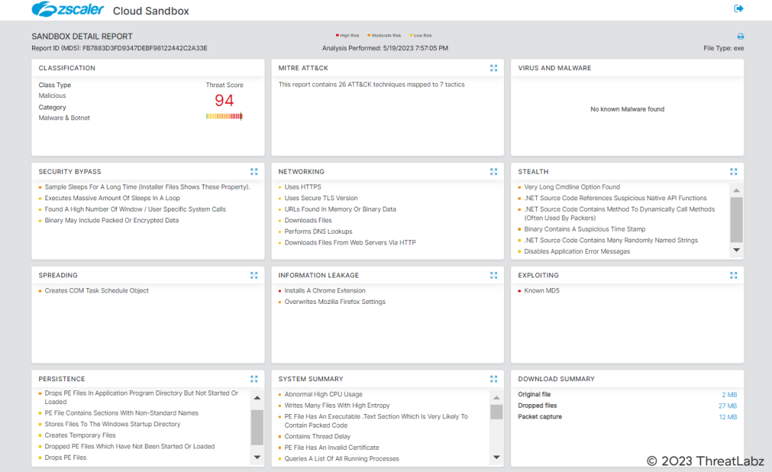Expand the Security Bypass panel
Viewport: 772px width, 472px height.
point(254,172)
